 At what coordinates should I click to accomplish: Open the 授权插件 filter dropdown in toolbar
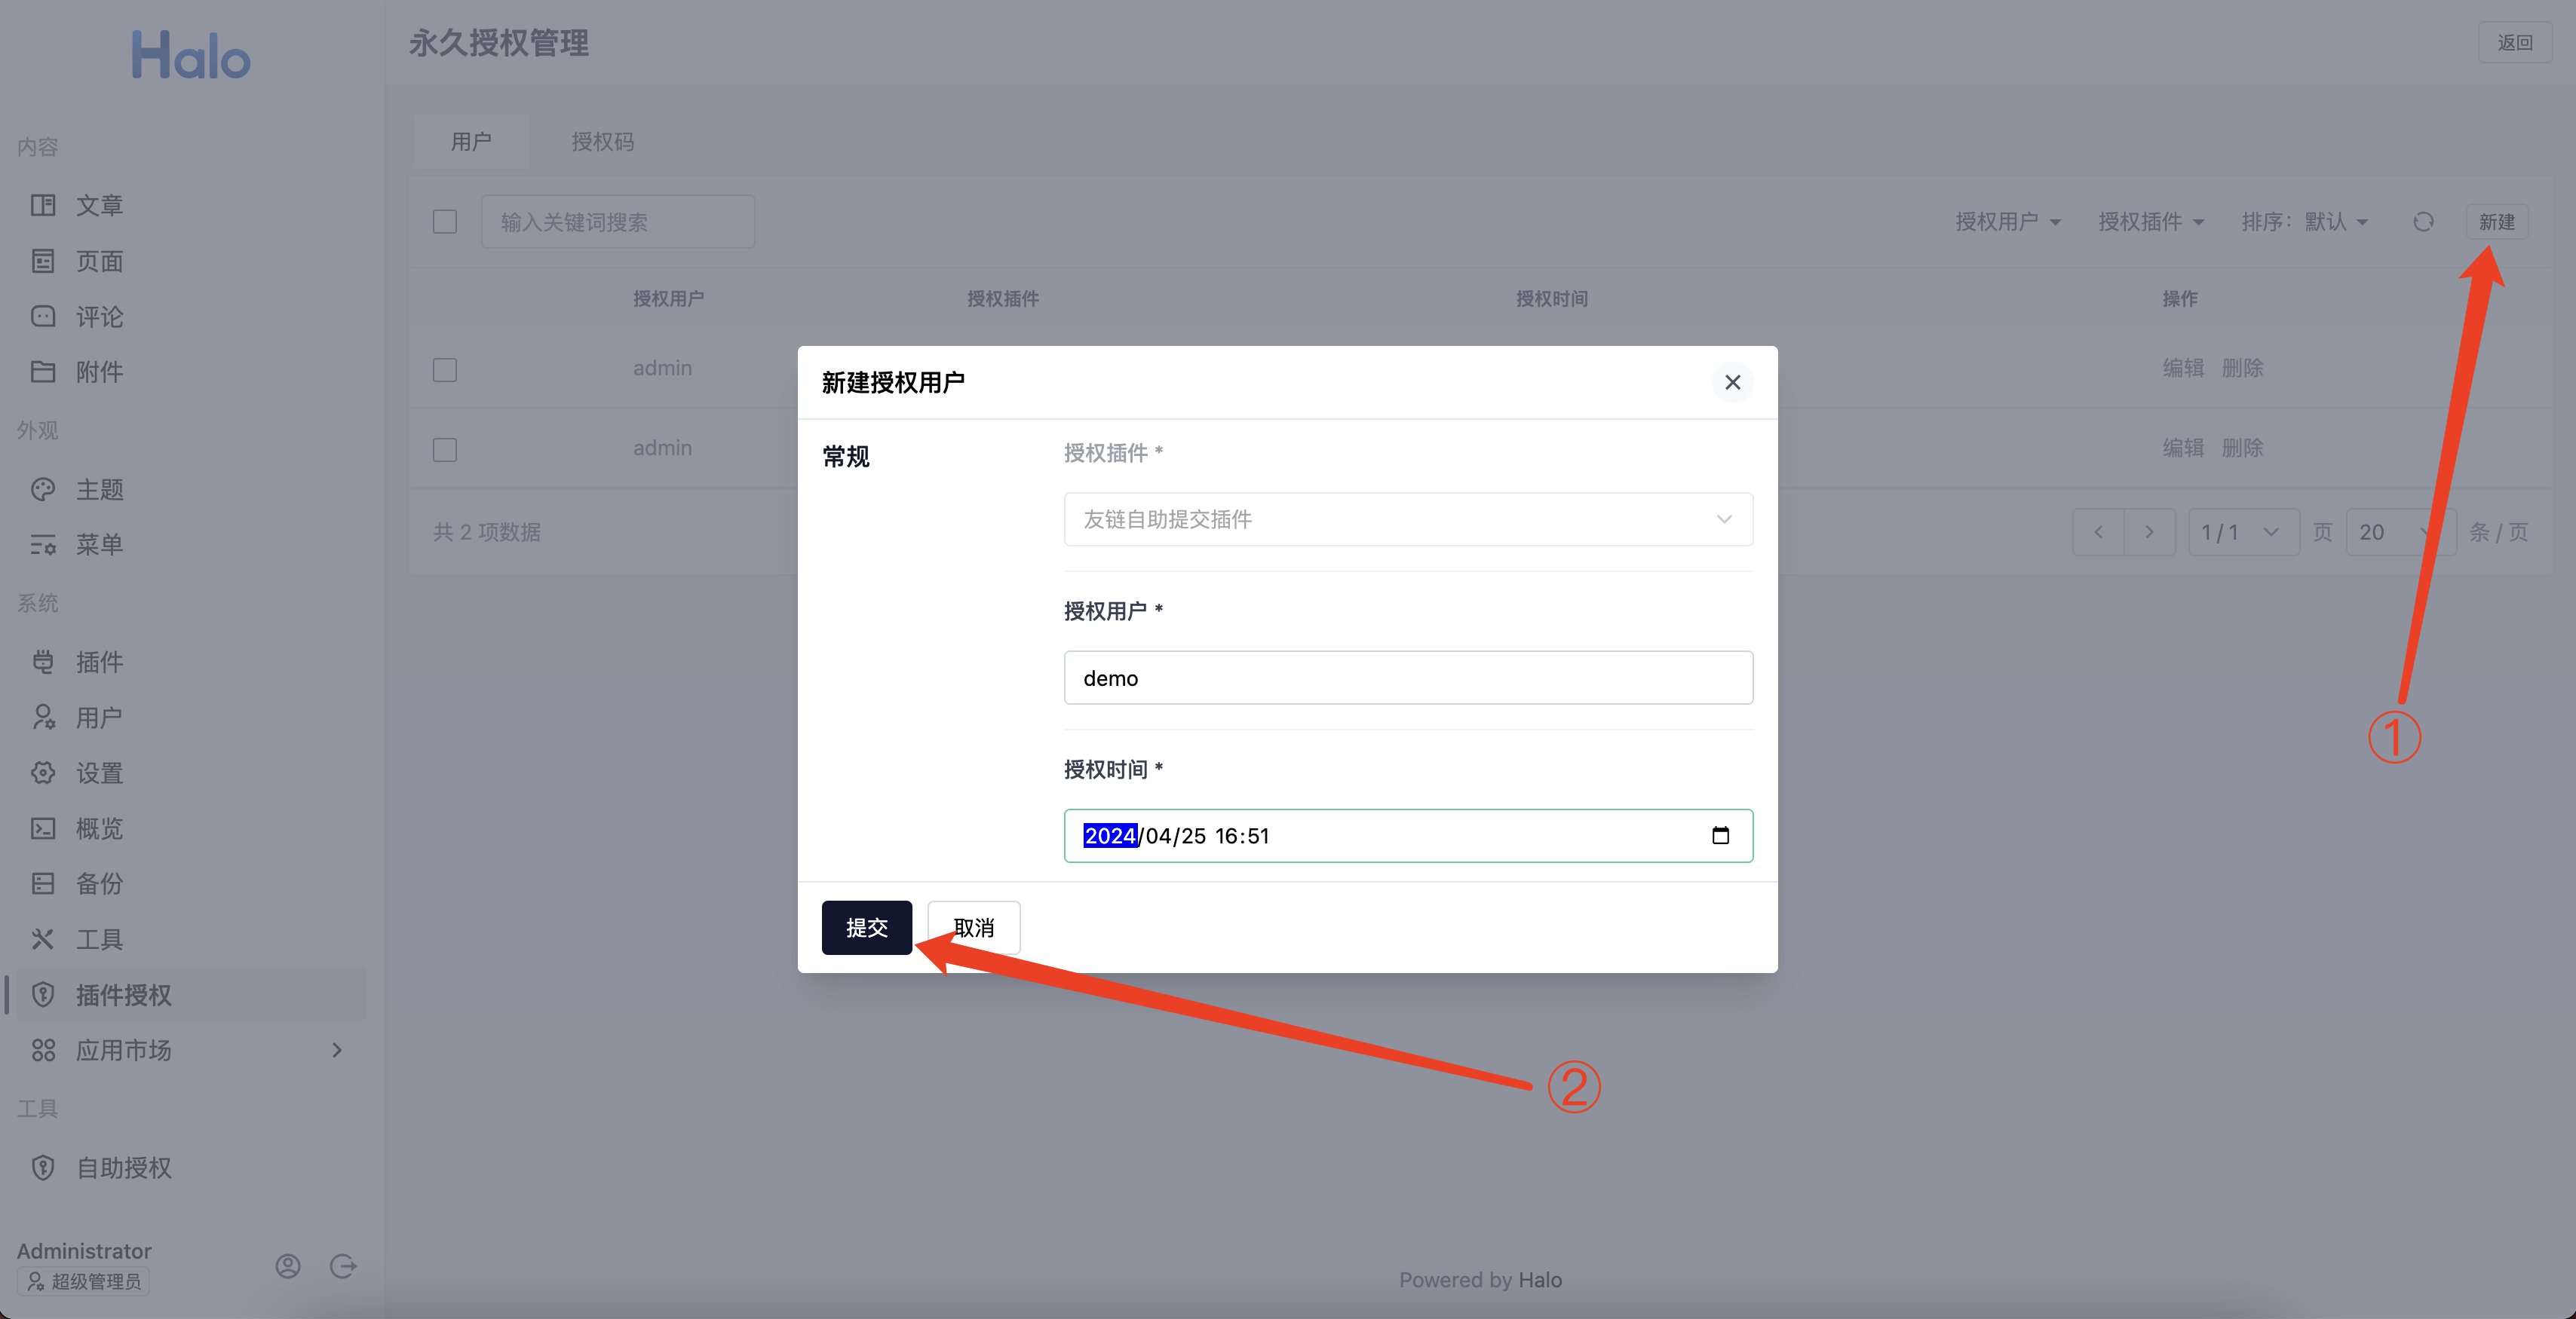coord(2151,222)
